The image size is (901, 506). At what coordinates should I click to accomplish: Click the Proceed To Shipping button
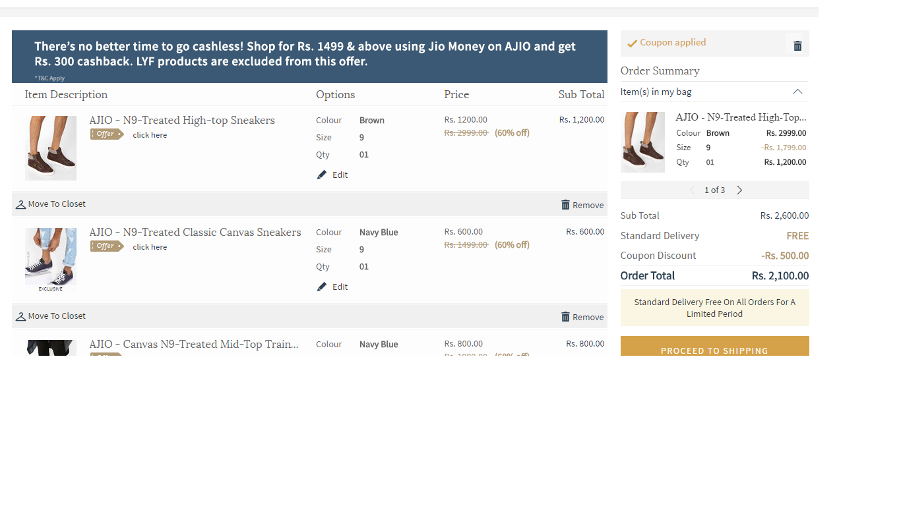[x=714, y=346]
